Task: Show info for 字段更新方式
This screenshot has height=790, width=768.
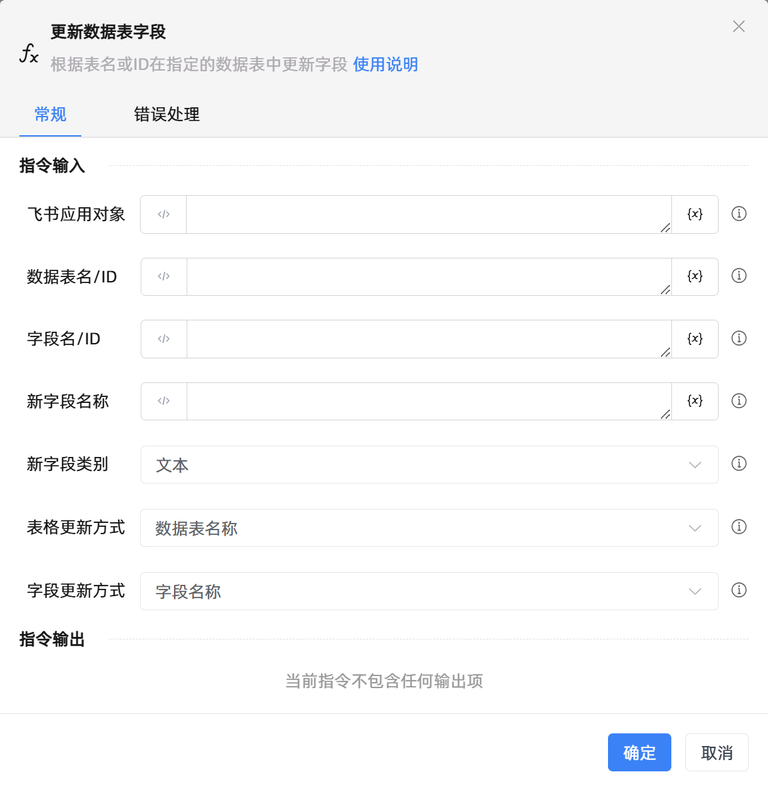Action: pyautogui.click(x=739, y=590)
